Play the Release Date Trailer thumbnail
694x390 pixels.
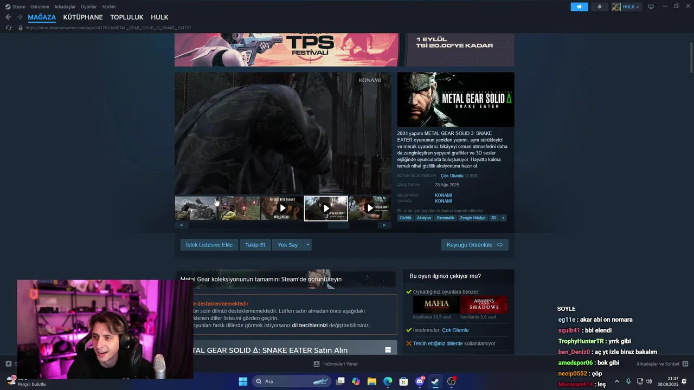click(x=282, y=208)
